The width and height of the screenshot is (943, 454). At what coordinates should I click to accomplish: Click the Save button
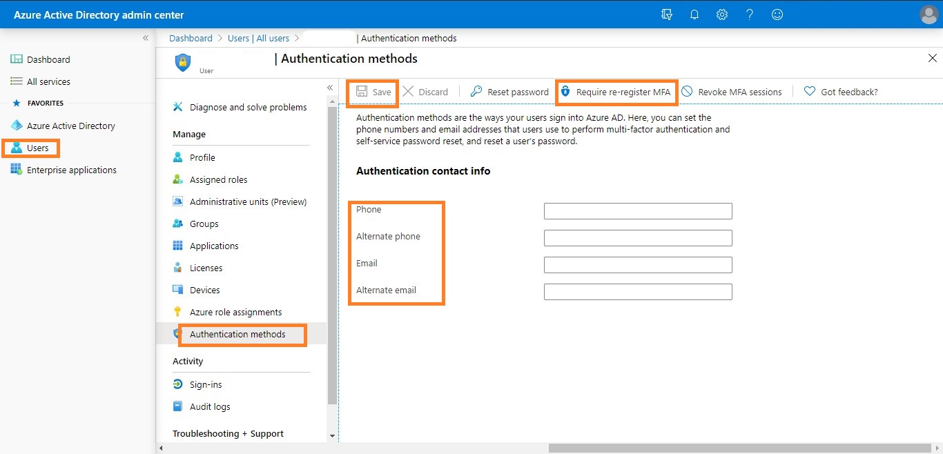(373, 92)
